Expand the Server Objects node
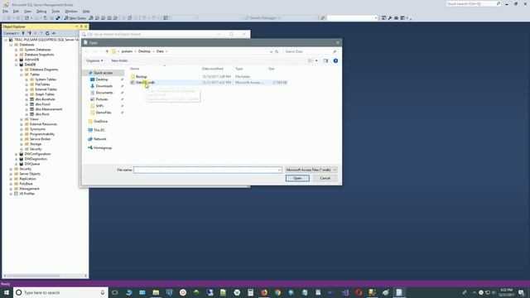This screenshot has height=298, width=530. coord(11,174)
